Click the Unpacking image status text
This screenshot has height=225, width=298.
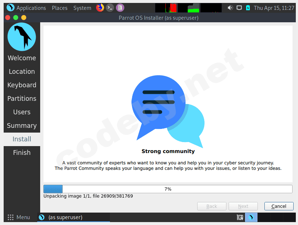pyautogui.click(x=88, y=196)
